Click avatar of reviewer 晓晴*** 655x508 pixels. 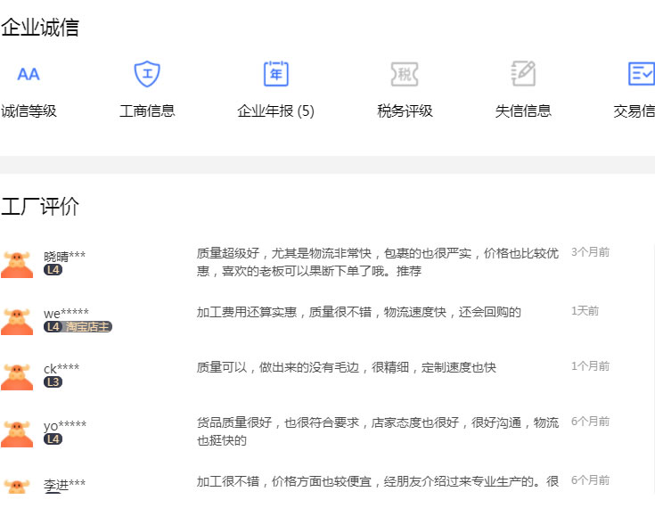point(17,264)
